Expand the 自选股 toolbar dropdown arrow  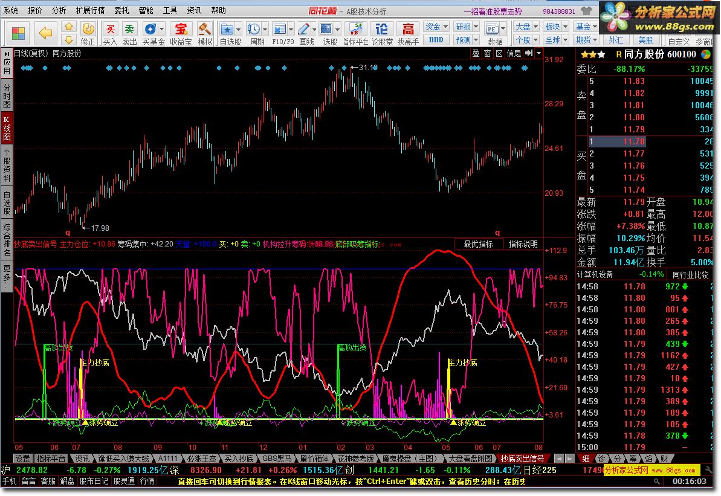[x=239, y=30]
